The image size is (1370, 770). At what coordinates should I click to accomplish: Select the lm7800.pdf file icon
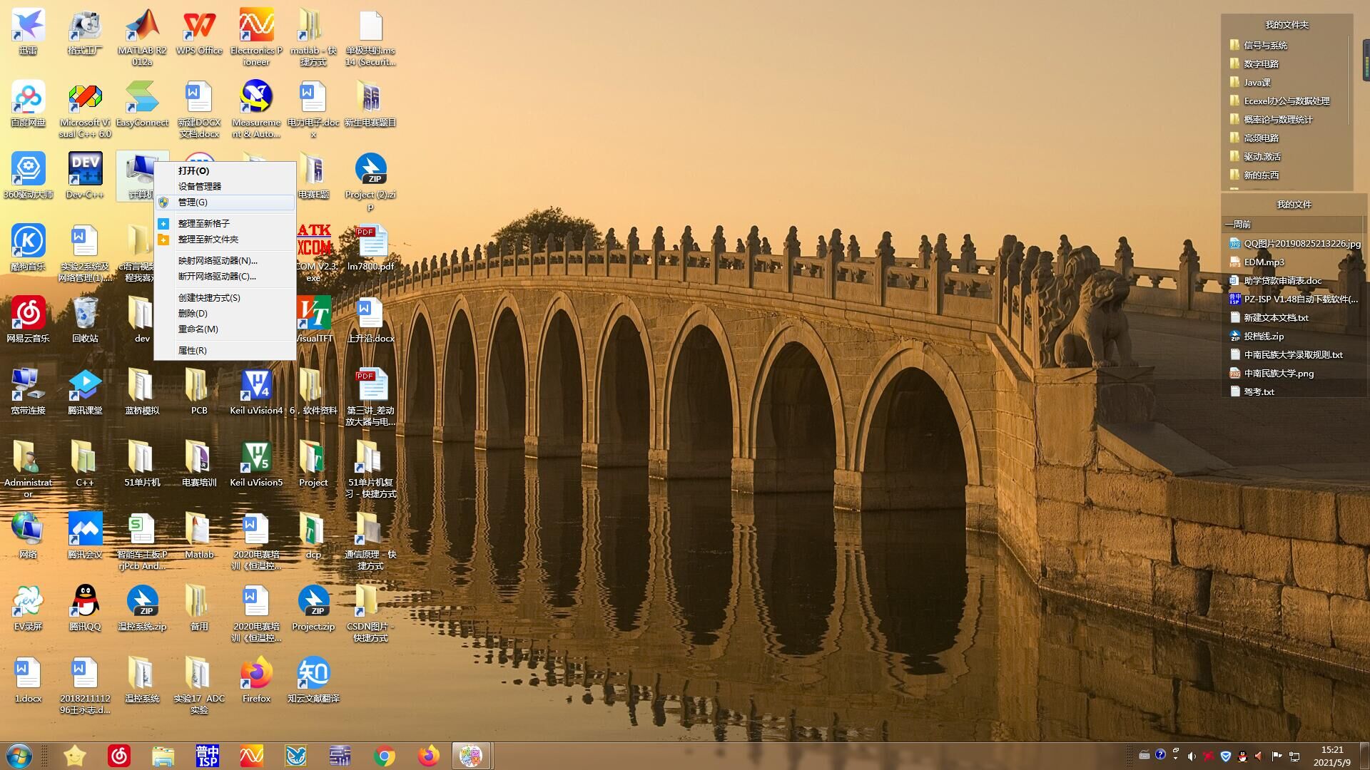click(370, 248)
